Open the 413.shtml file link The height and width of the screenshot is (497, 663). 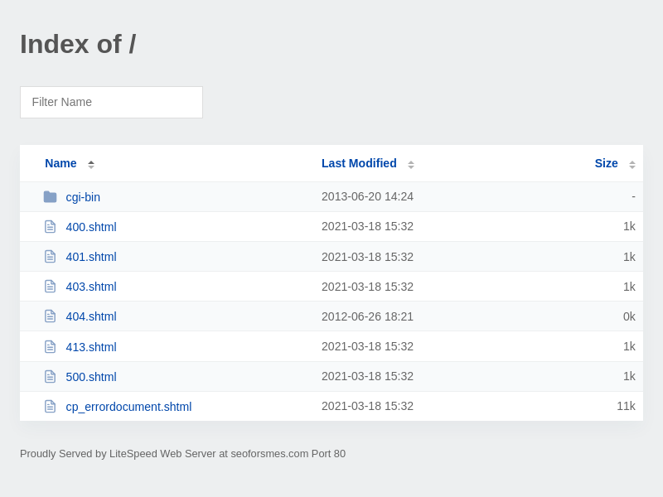tap(91, 347)
